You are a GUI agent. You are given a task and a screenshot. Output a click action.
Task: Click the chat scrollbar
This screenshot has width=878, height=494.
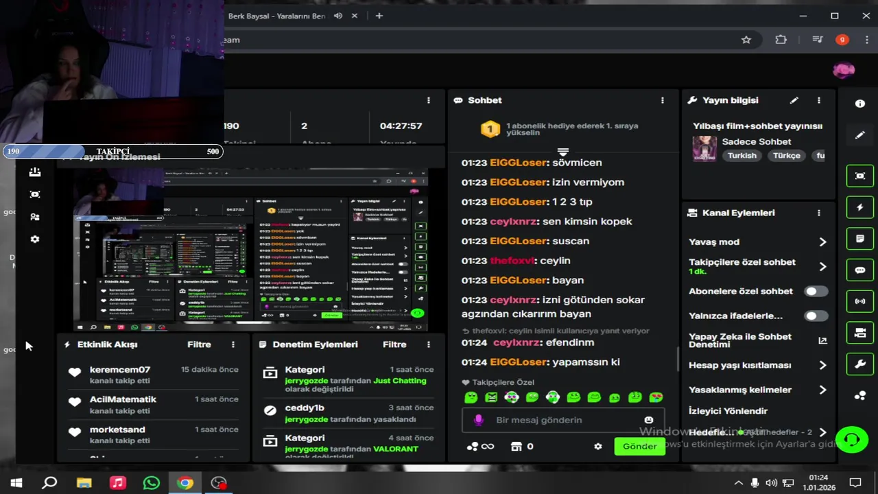(678, 360)
